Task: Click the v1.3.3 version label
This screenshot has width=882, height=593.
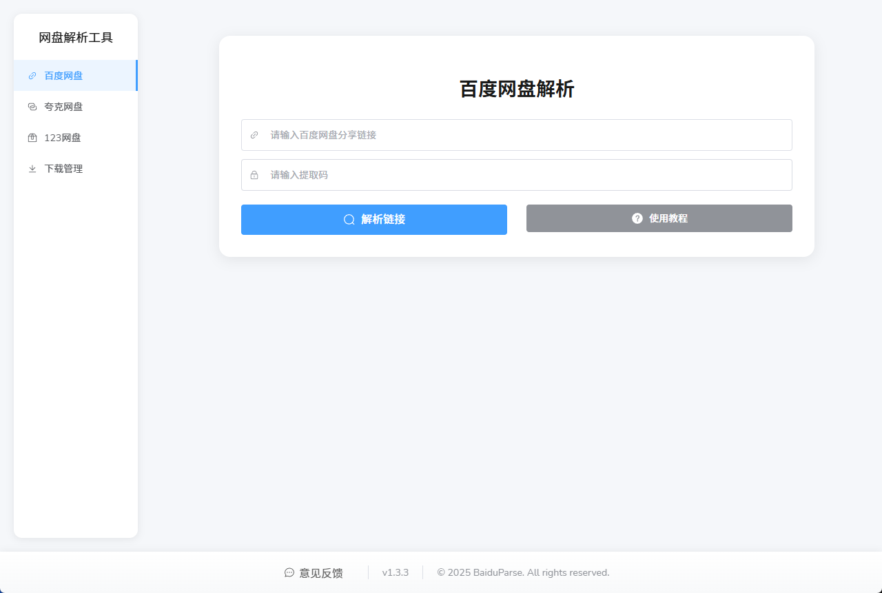Action: coord(396,573)
